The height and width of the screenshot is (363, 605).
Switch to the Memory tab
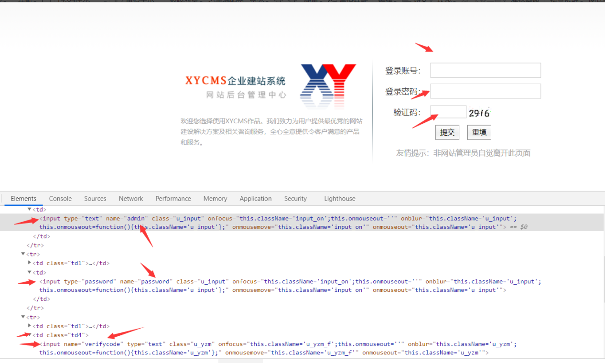click(x=215, y=199)
